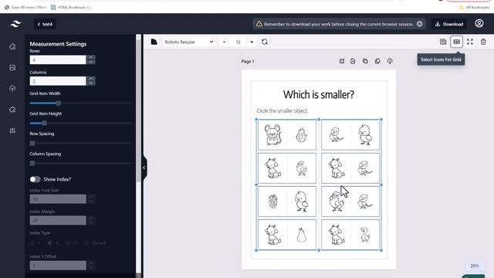
Task: Click the Grid Item Height slider handle
Action: pos(45,124)
